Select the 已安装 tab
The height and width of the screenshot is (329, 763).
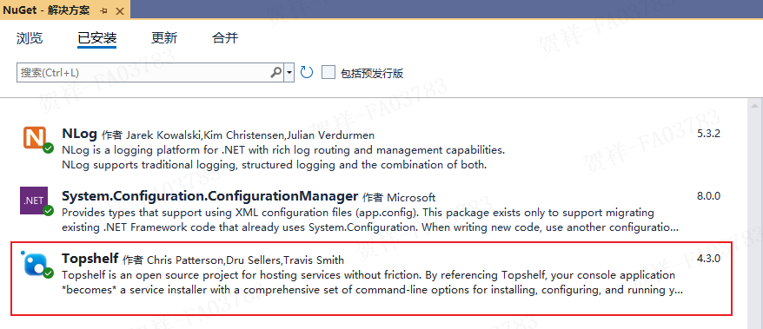click(96, 38)
